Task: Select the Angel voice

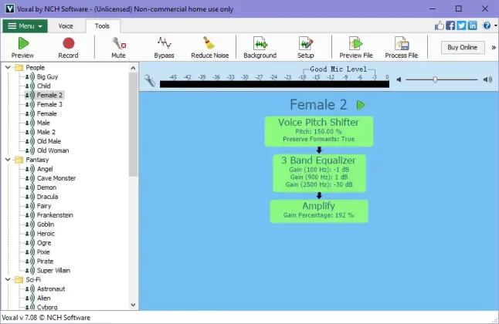Action: pyautogui.click(x=45, y=169)
